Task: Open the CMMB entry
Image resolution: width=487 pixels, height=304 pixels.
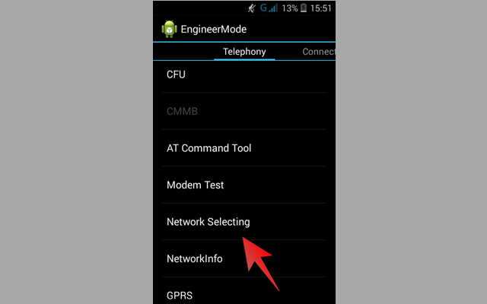Action: (244, 111)
